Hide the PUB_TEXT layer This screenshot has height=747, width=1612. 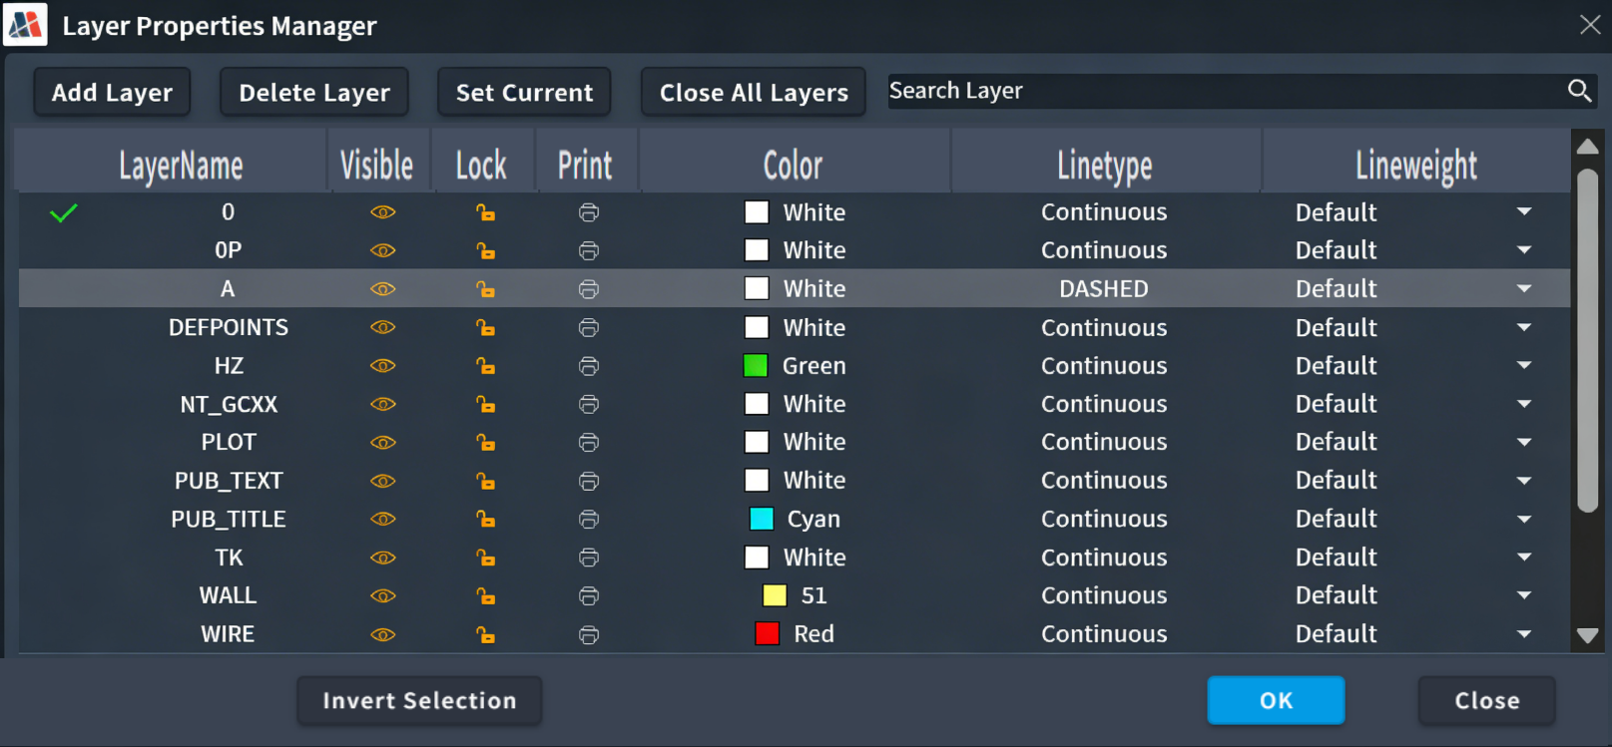(x=383, y=481)
